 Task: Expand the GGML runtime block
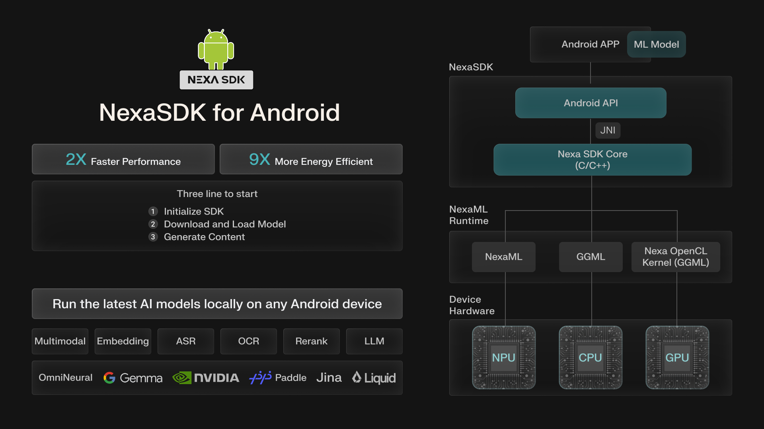pos(591,257)
